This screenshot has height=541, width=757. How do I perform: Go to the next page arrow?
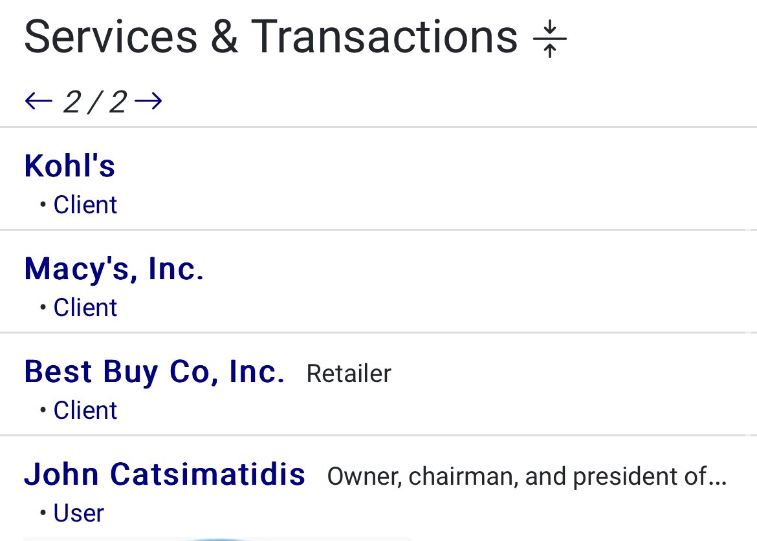pyautogui.click(x=149, y=101)
